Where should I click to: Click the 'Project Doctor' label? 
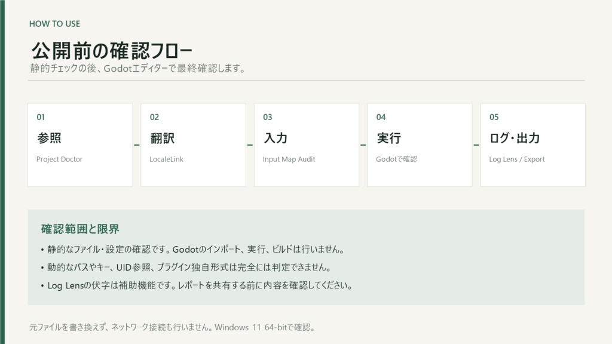59,159
